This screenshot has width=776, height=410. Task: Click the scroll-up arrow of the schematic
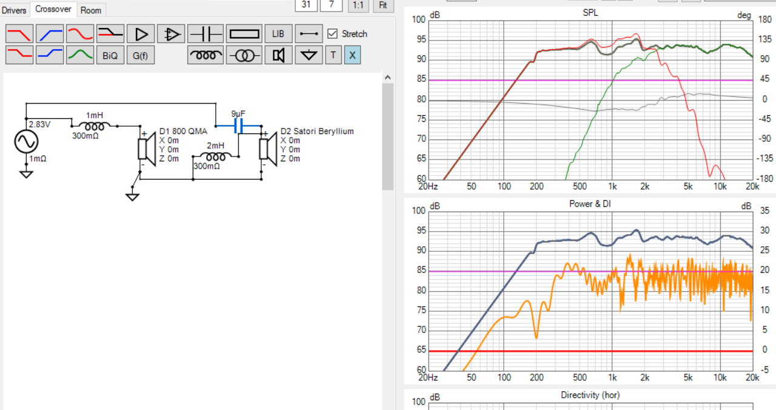388,78
